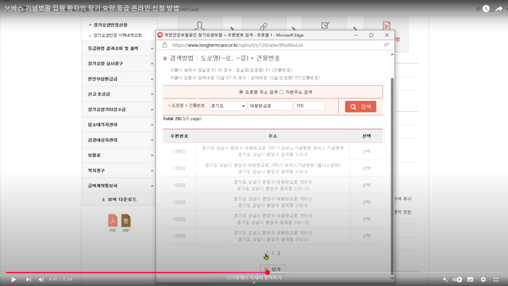The width and height of the screenshot is (508, 286).
Task: Select 지번주소 검색 radio button
Action: click(282, 92)
